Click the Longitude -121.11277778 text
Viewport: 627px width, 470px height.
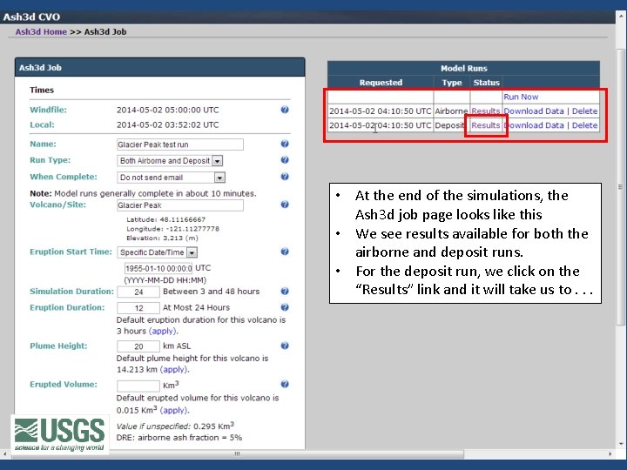click(x=172, y=229)
